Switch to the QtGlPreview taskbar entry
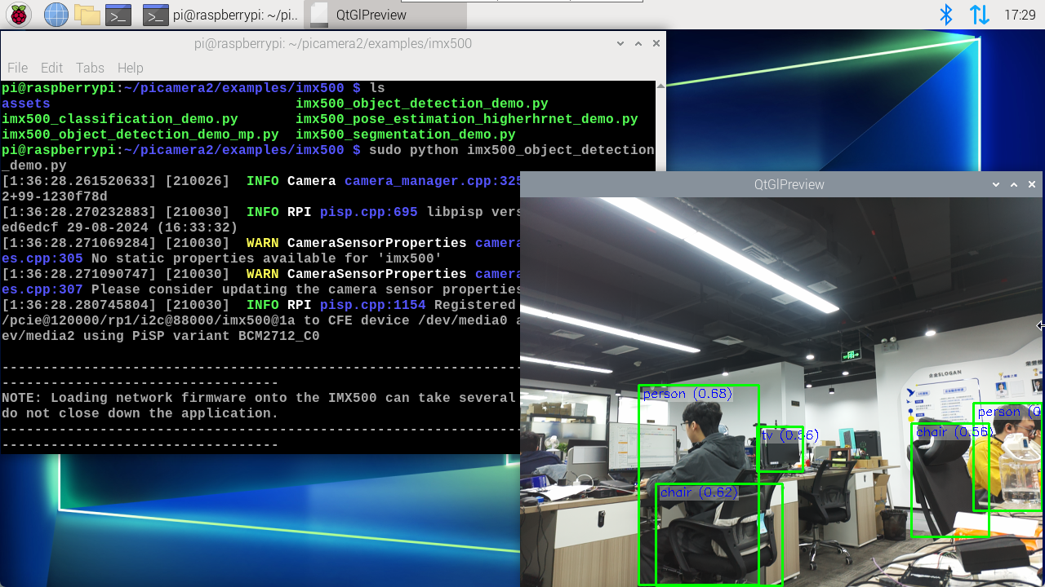This screenshot has height=587, width=1045. [385, 15]
